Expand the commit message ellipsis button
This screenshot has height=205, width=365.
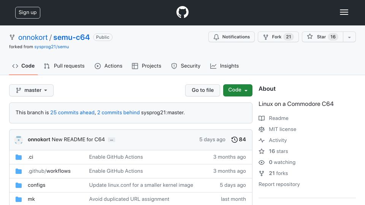pyautogui.click(x=111, y=140)
